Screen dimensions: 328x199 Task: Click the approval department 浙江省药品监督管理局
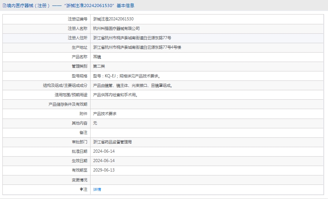coord(112,142)
